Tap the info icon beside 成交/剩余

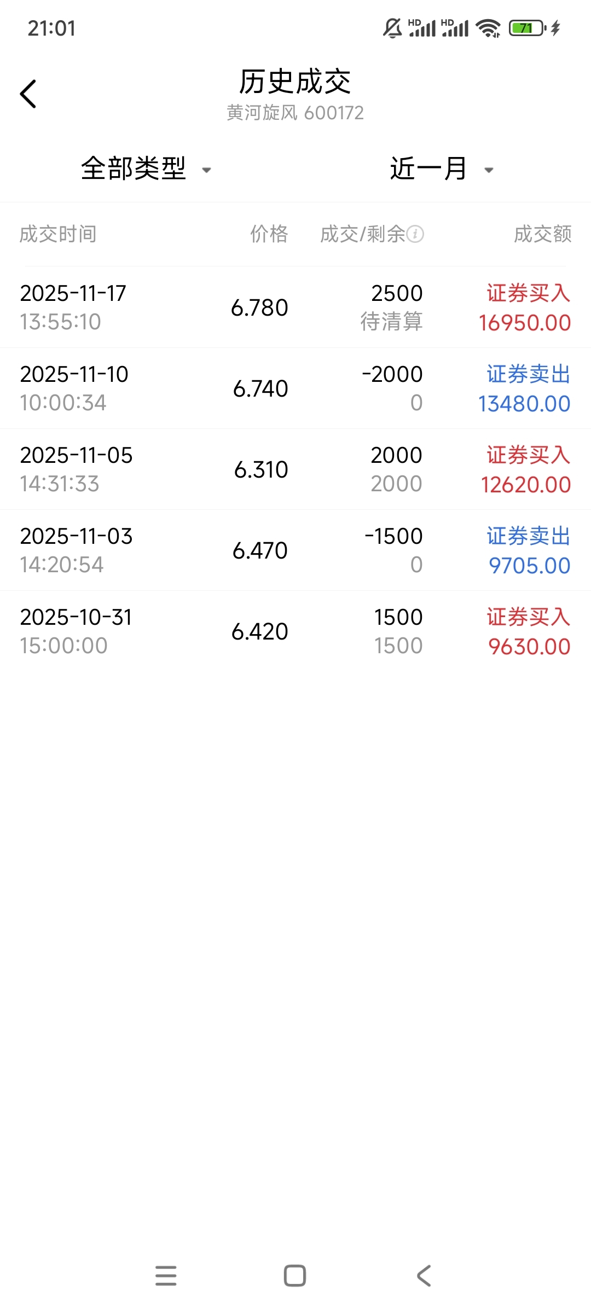pos(415,234)
